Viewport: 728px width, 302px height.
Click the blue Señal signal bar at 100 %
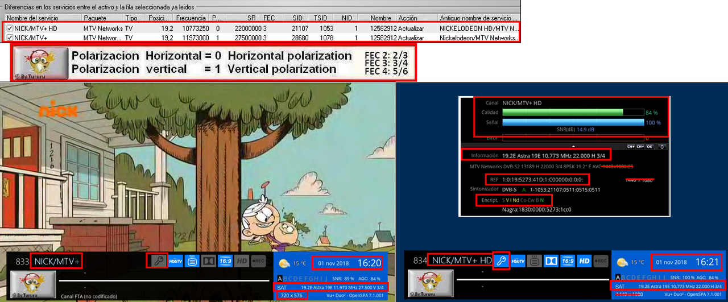pos(573,122)
